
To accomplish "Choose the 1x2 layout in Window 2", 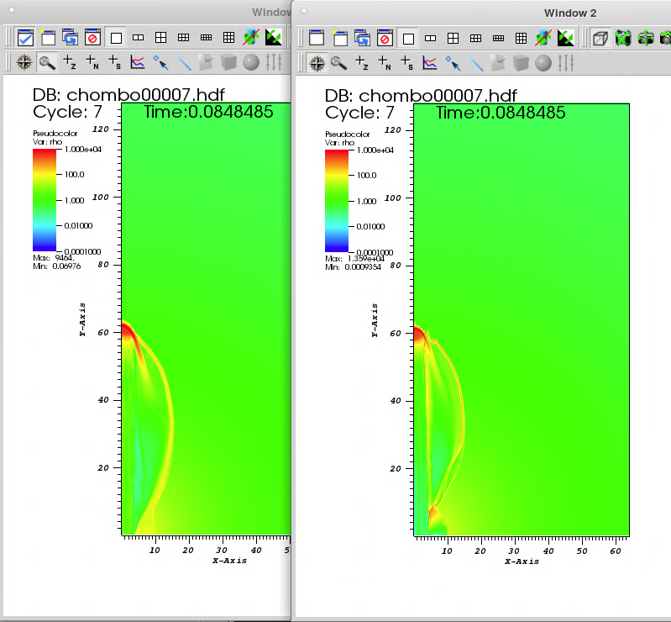I will (430, 39).
